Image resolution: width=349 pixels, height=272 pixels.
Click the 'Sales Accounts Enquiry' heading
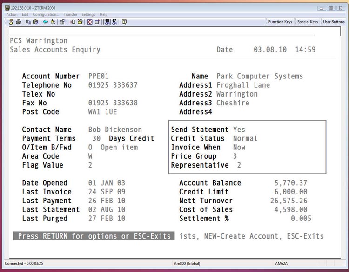pos(55,50)
